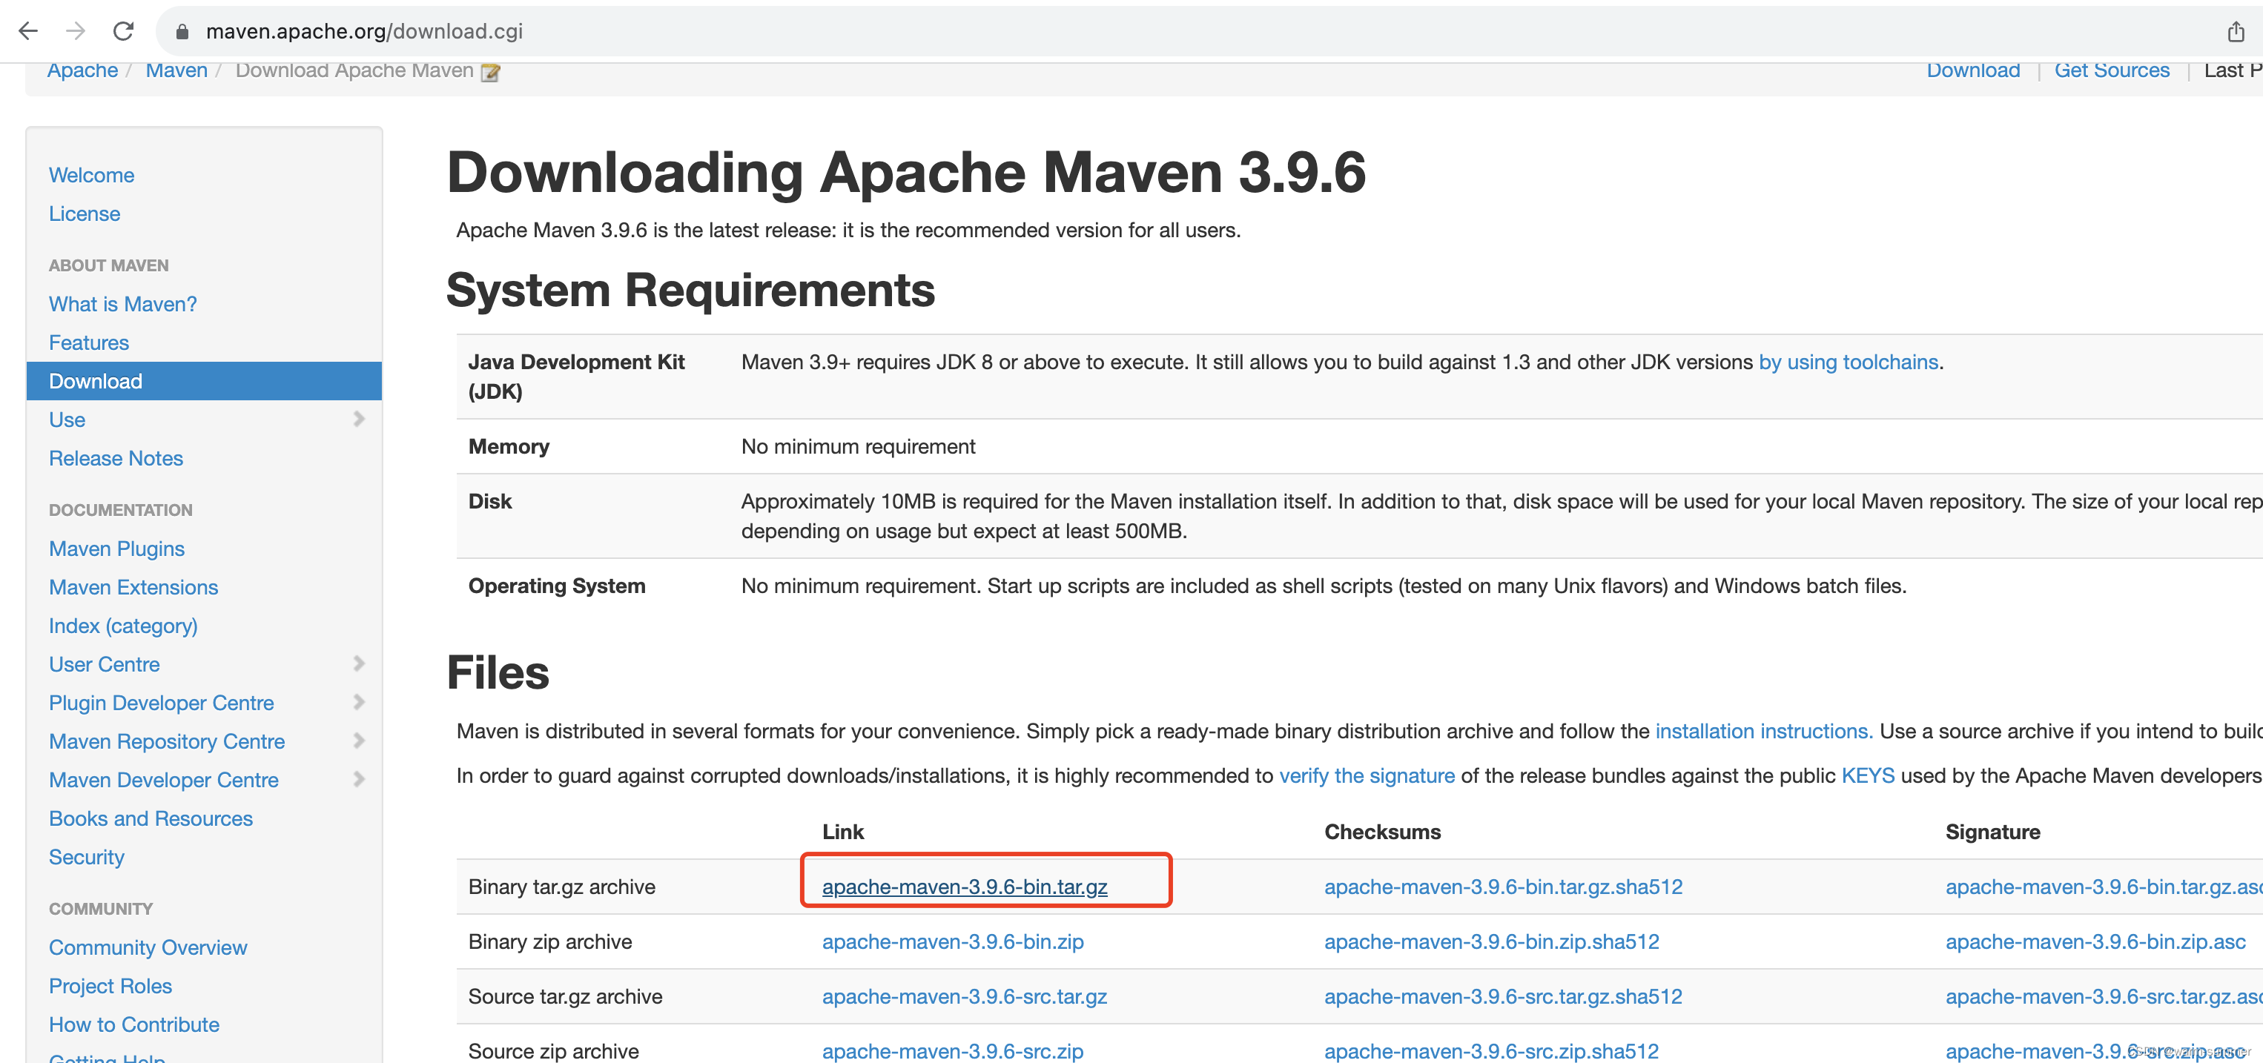Open apache-maven-3.9.6-bin.tar.gz.sha512 checksum
2263x1063 pixels.
click(x=1503, y=887)
